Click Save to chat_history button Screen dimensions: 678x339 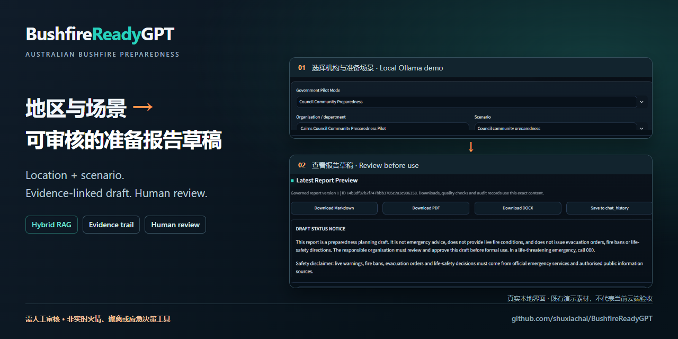609,208
